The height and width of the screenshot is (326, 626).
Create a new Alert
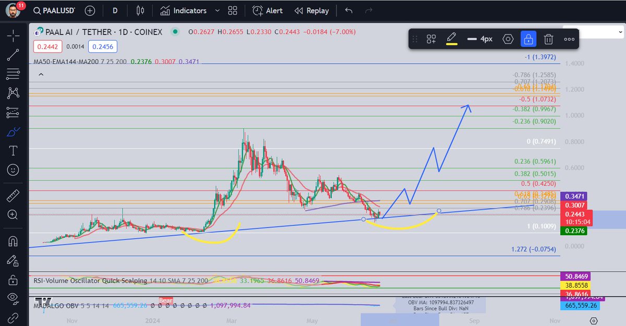(x=267, y=10)
